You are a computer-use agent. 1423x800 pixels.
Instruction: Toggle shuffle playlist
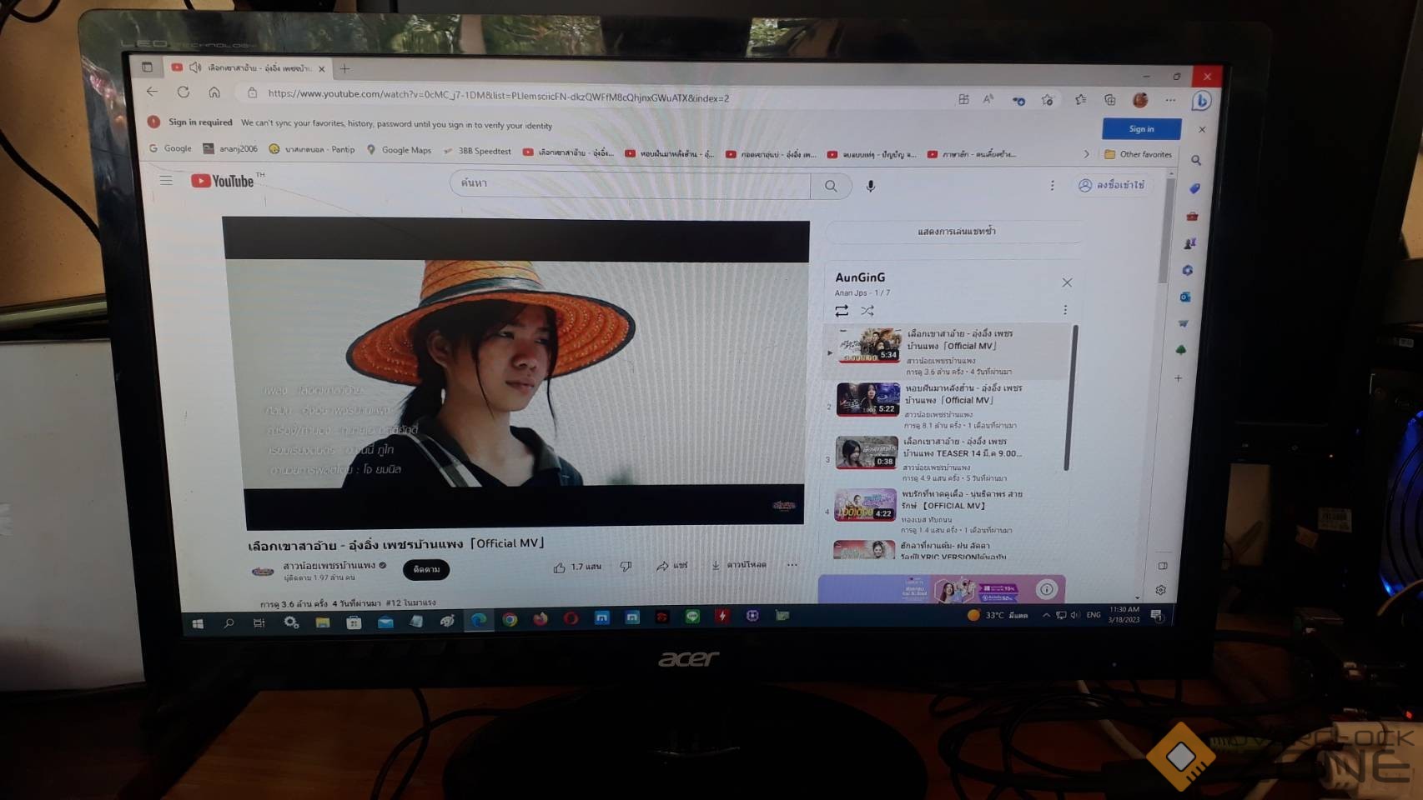tap(867, 310)
